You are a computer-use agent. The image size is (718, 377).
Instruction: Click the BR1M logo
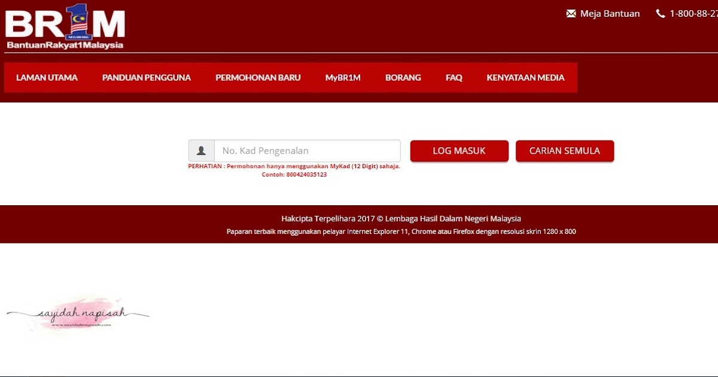pos(65,26)
